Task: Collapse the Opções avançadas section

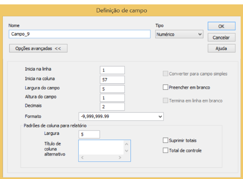Action: pyautogui.click(x=38, y=48)
